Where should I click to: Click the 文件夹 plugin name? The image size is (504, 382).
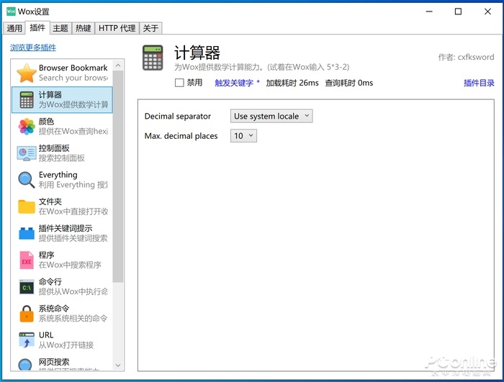coord(50,201)
